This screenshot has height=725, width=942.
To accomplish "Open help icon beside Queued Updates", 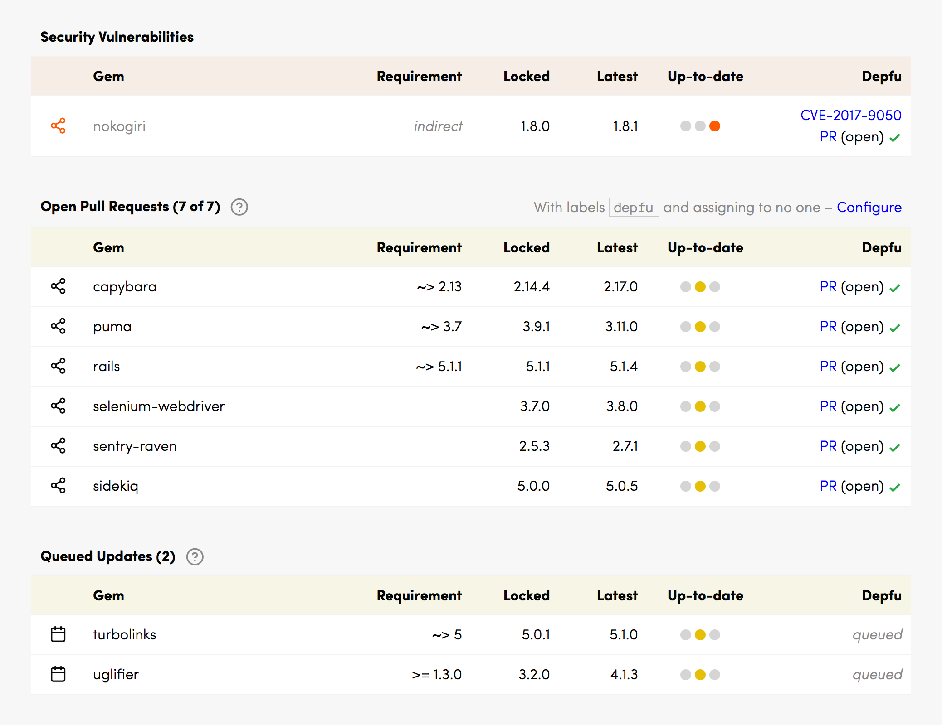I will tap(195, 557).
